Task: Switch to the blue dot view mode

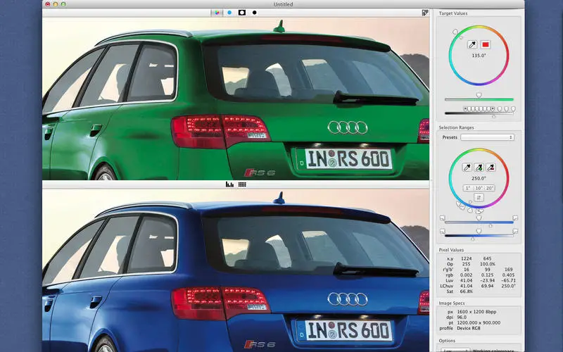Action: (229, 13)
